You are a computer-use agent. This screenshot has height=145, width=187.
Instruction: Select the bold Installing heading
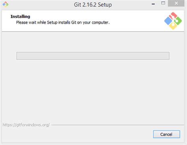pyautogui.click(x=20, y=17)
